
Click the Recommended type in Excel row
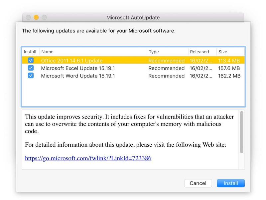click(167, 68)
